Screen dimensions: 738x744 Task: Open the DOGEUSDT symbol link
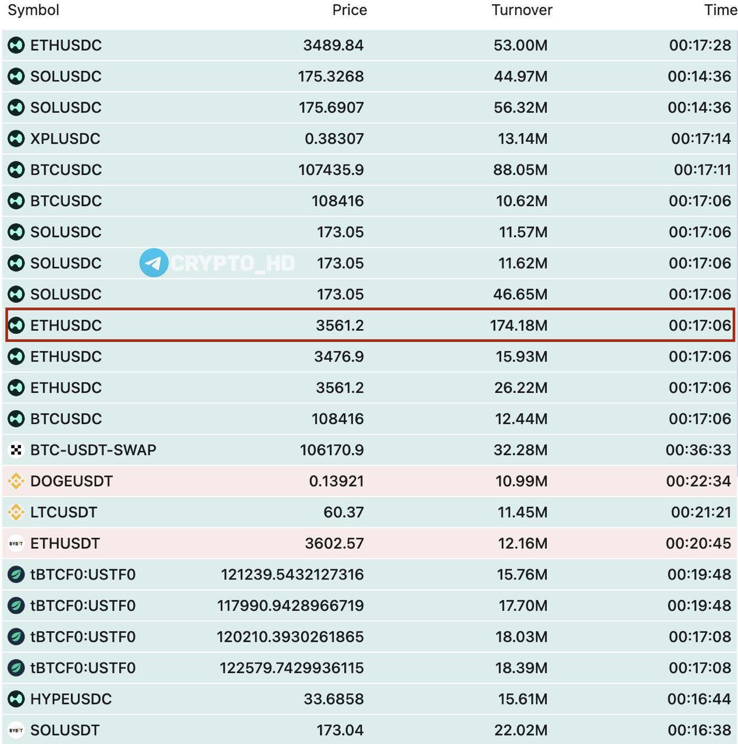[72, 481]
